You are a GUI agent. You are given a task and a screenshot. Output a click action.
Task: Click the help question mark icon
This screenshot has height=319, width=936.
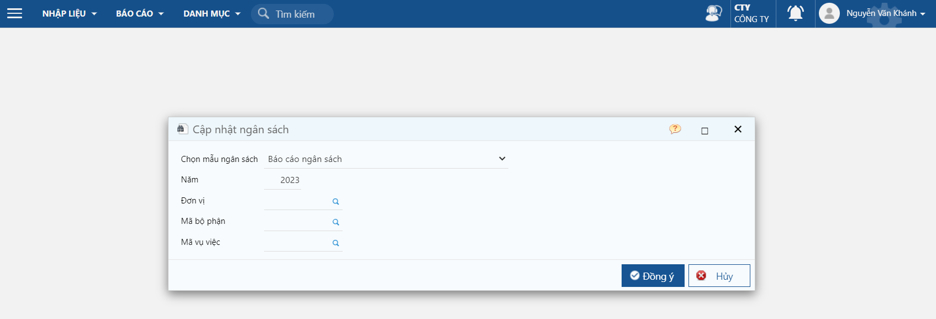(x=675, y=129)
